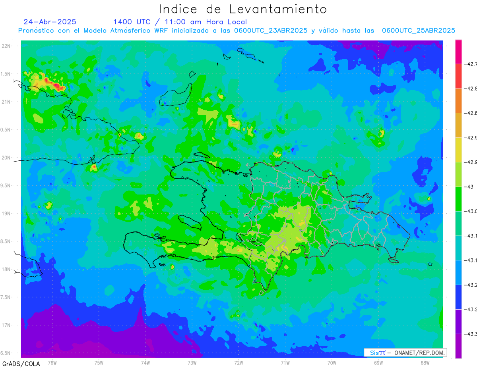Viewport: 477px width, 368px height.
Task: Click the '19N' latitude label
Action: 7,214
